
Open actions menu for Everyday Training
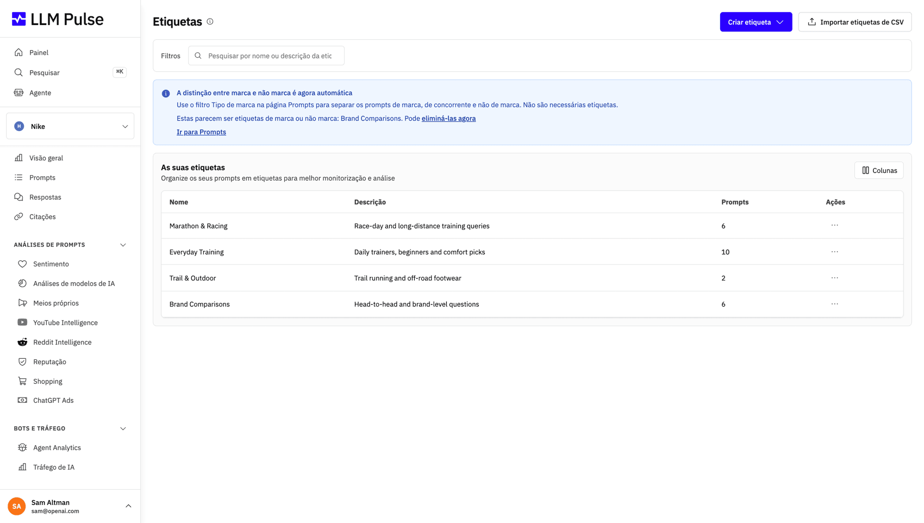point(834,252)
